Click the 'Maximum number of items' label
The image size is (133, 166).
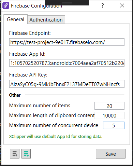point(40,106)
